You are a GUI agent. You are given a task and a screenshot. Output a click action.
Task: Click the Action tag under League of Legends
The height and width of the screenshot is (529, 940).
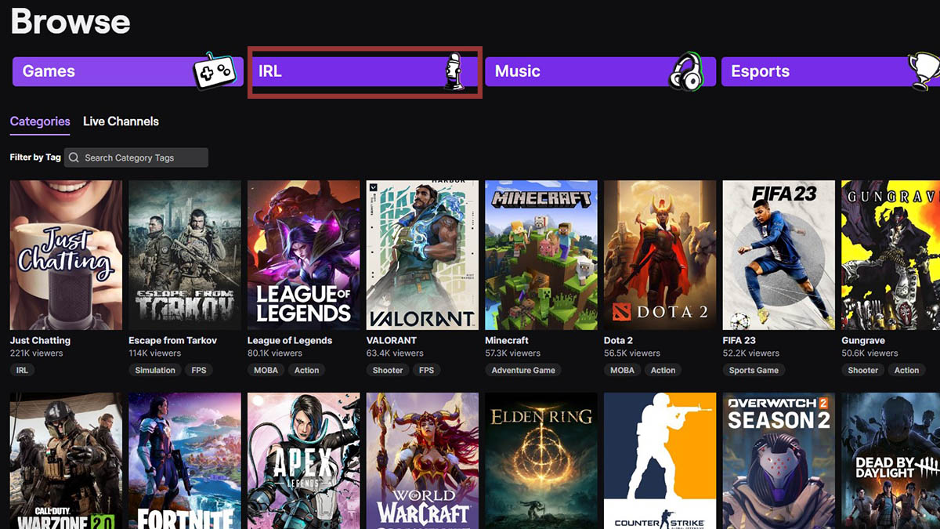[306, 370]
